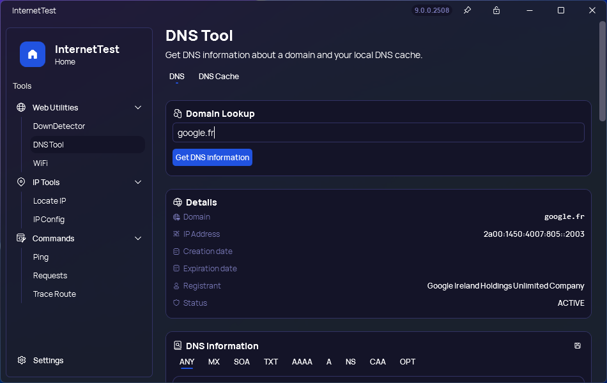Click the domain lookup text field

click(x=378, y=133)
